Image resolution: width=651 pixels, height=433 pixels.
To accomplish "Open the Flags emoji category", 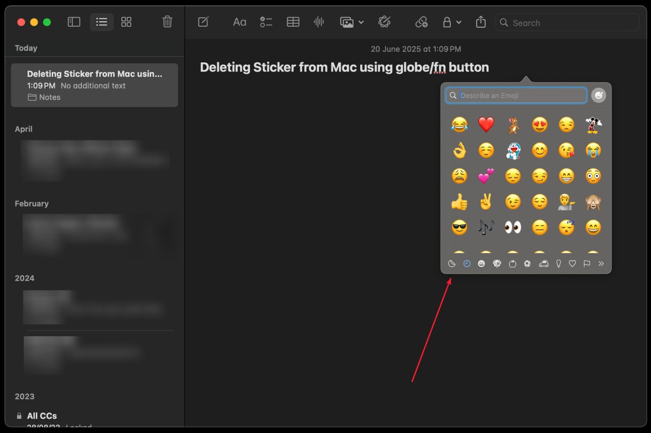I will (587, 263).
